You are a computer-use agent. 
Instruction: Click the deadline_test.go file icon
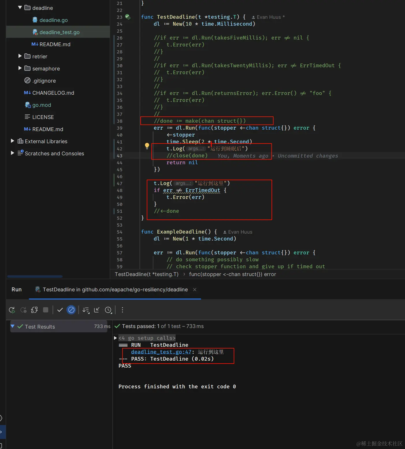click(35, 32)
